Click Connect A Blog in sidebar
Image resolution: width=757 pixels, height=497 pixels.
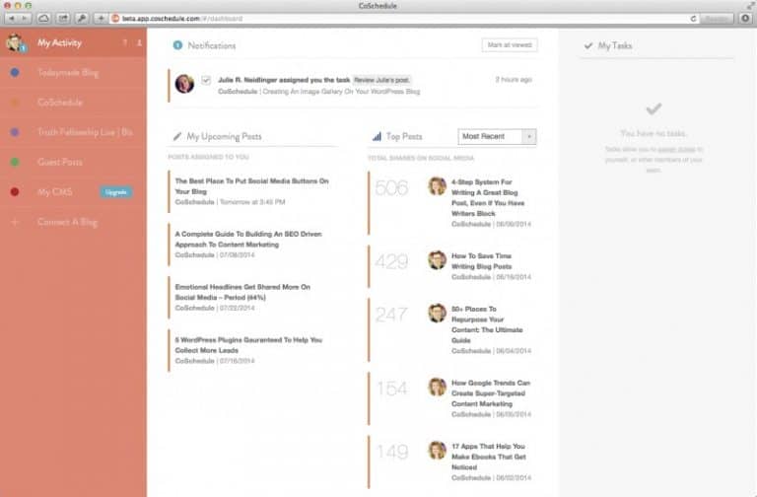point(68,222)
